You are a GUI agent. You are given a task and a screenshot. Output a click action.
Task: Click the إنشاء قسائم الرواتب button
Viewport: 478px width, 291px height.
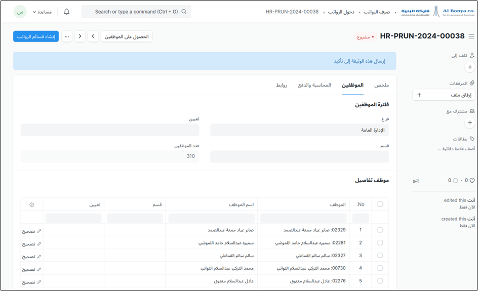pos(36,36)
